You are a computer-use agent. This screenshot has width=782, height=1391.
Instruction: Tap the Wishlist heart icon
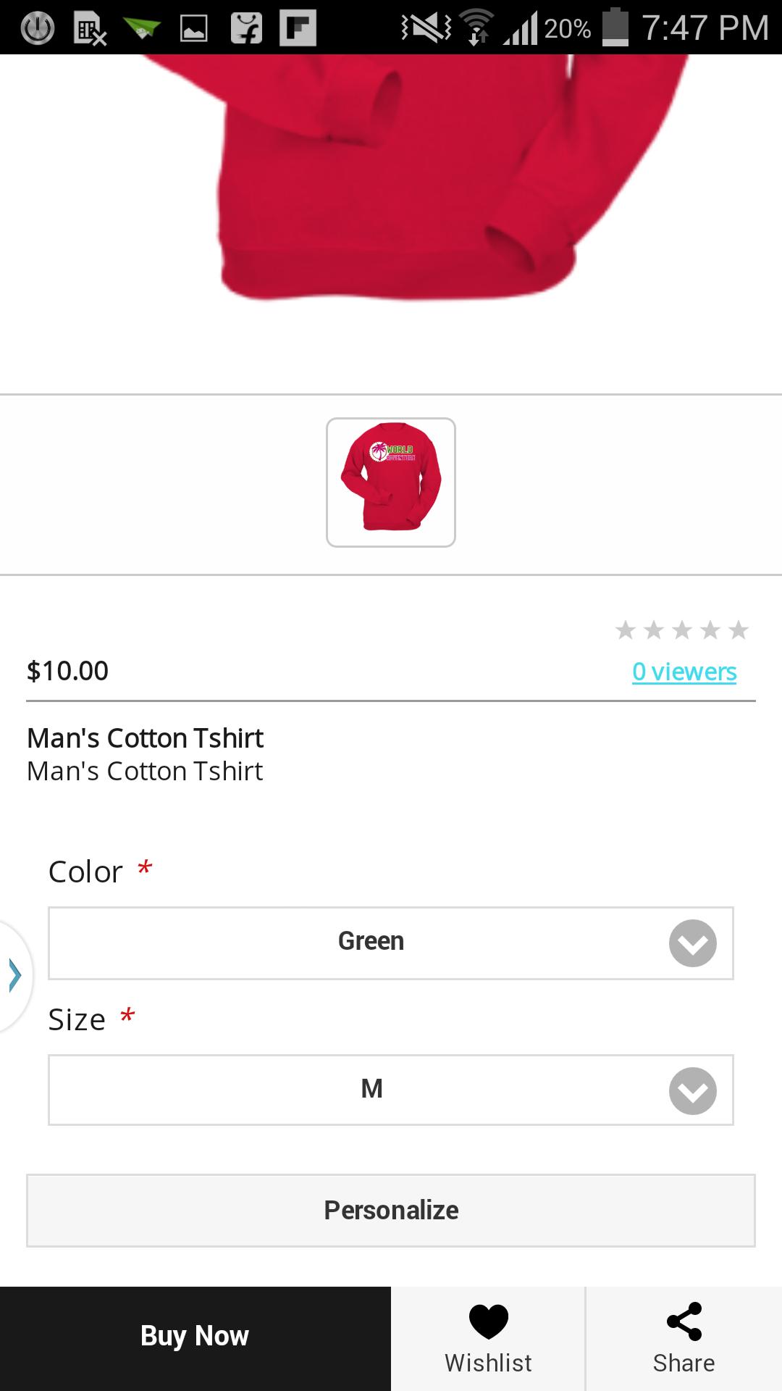pos(489,1321)
